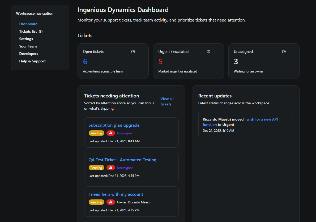Click Pending badge on Subscription plan upgrade
This screenshot has width=316, height=222.
click(96, 133)
